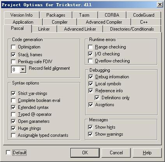Enable Complete boolean eval
The height and width of the screenshot is (162, 165).
(x=13, y=100)
